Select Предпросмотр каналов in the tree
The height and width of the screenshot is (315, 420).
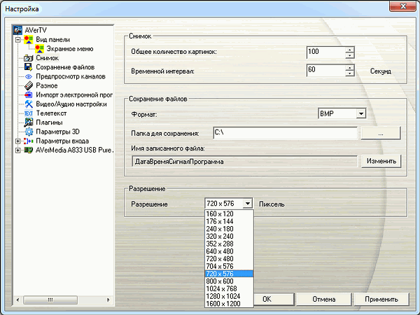(x=71, y=76)
